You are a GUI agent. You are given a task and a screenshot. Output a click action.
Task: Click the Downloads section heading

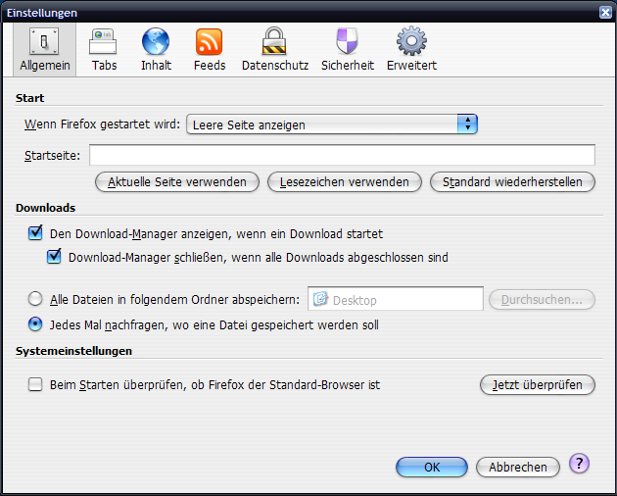click(x=45, y=208)
